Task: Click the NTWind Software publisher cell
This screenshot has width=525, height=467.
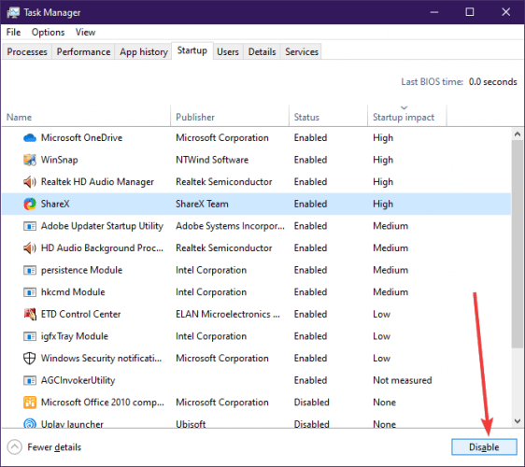Action: (x=212, y=160)
